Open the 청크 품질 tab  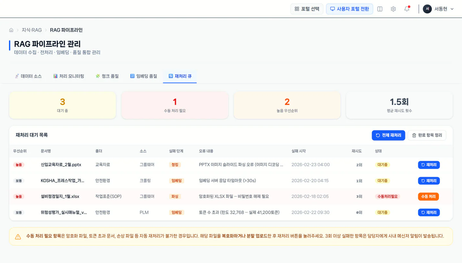(107, 76)
